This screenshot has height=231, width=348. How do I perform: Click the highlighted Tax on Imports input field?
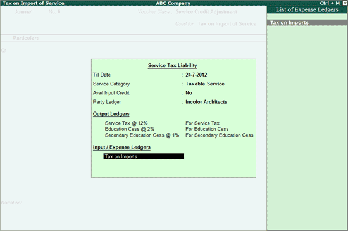144,156
